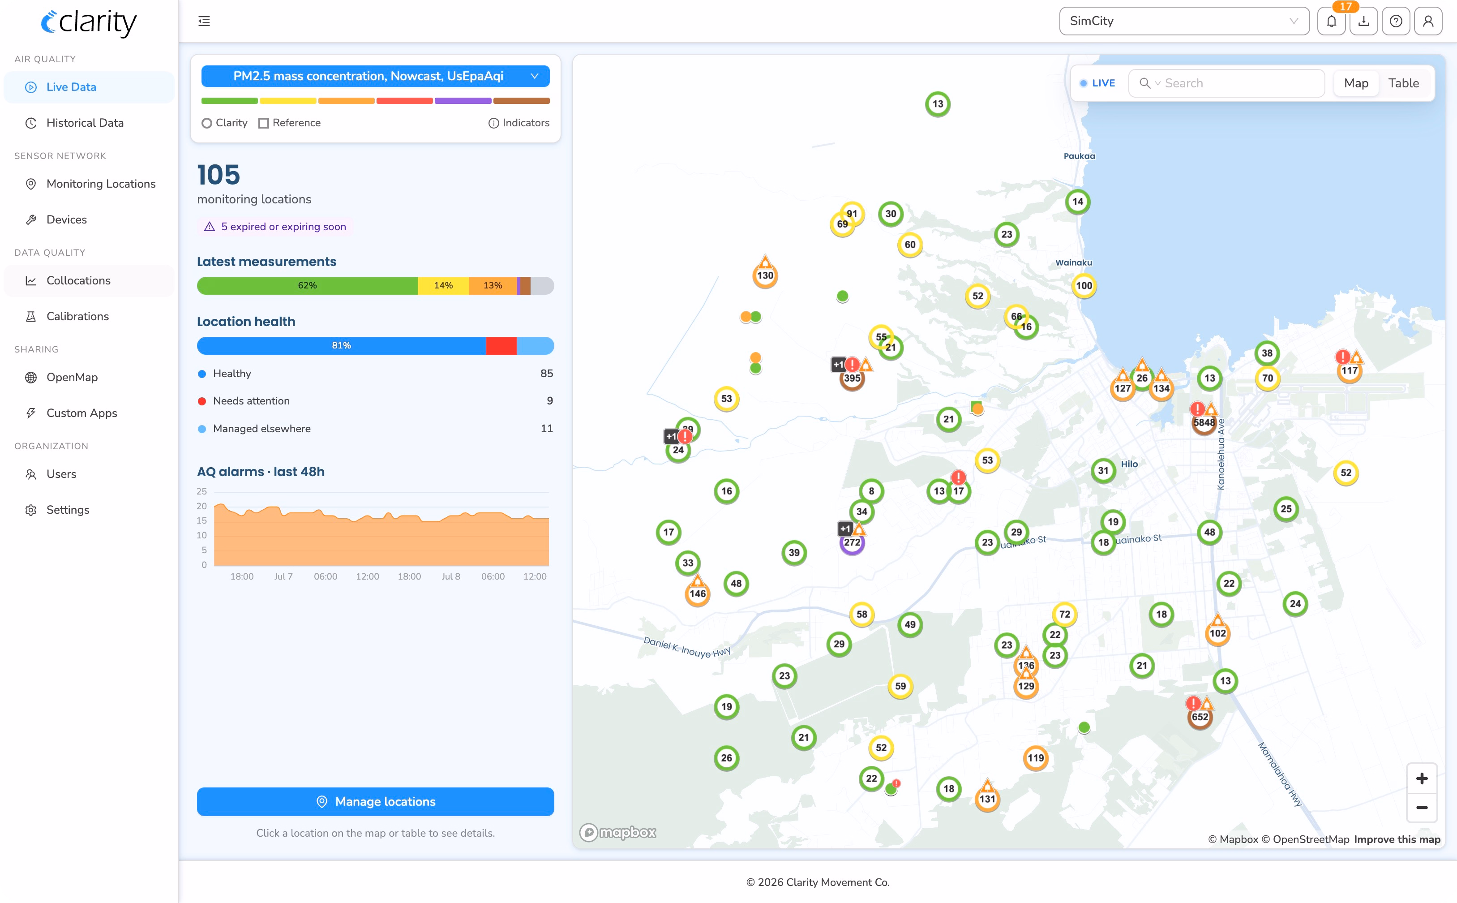
Task: Open the SimCity organization dropdown
Action: [x=1184, y=21]
